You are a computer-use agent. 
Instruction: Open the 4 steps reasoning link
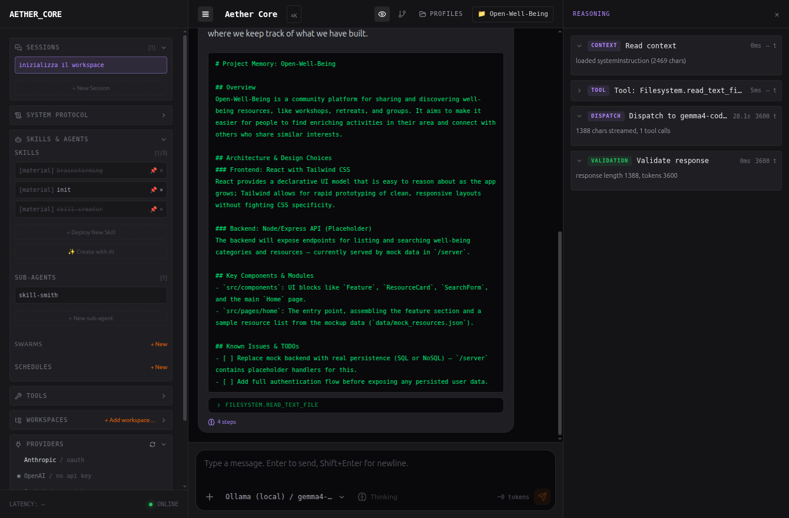coord(222,421)
